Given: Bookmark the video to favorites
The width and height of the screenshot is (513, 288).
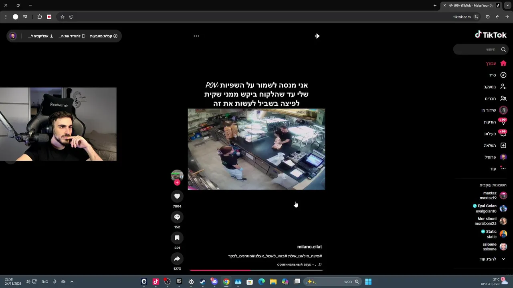Looking at the screenshot, I should 177,238.
